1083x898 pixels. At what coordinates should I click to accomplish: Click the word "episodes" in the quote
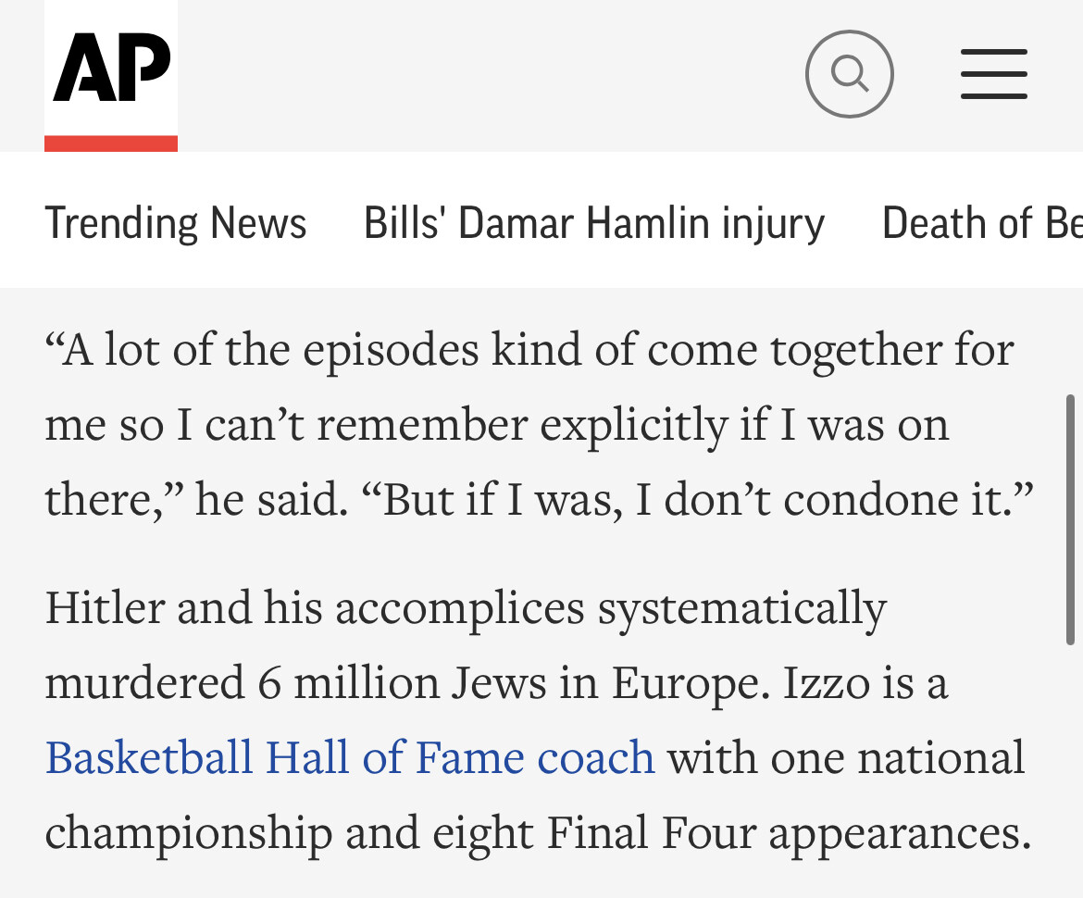pos(391,350)
